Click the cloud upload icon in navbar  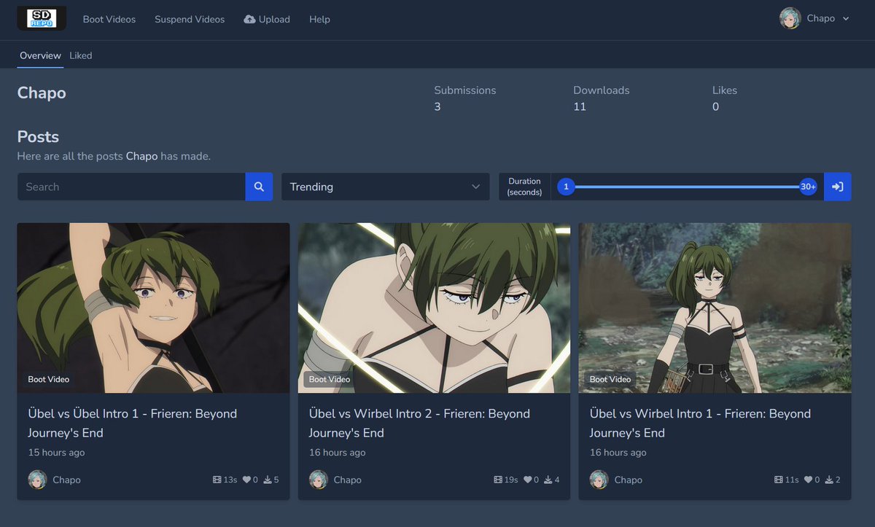coord(249,19)
